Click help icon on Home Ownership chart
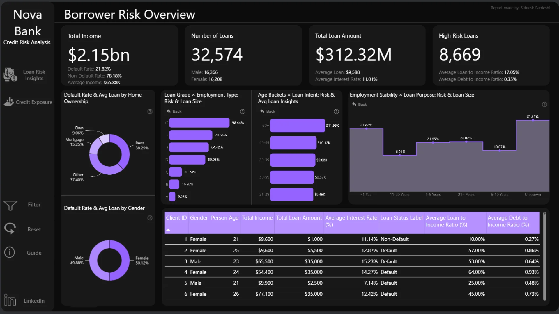This screenshot has height=314, width=559. coord(150,112)
